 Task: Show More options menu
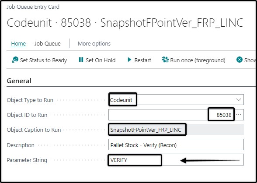94,43
